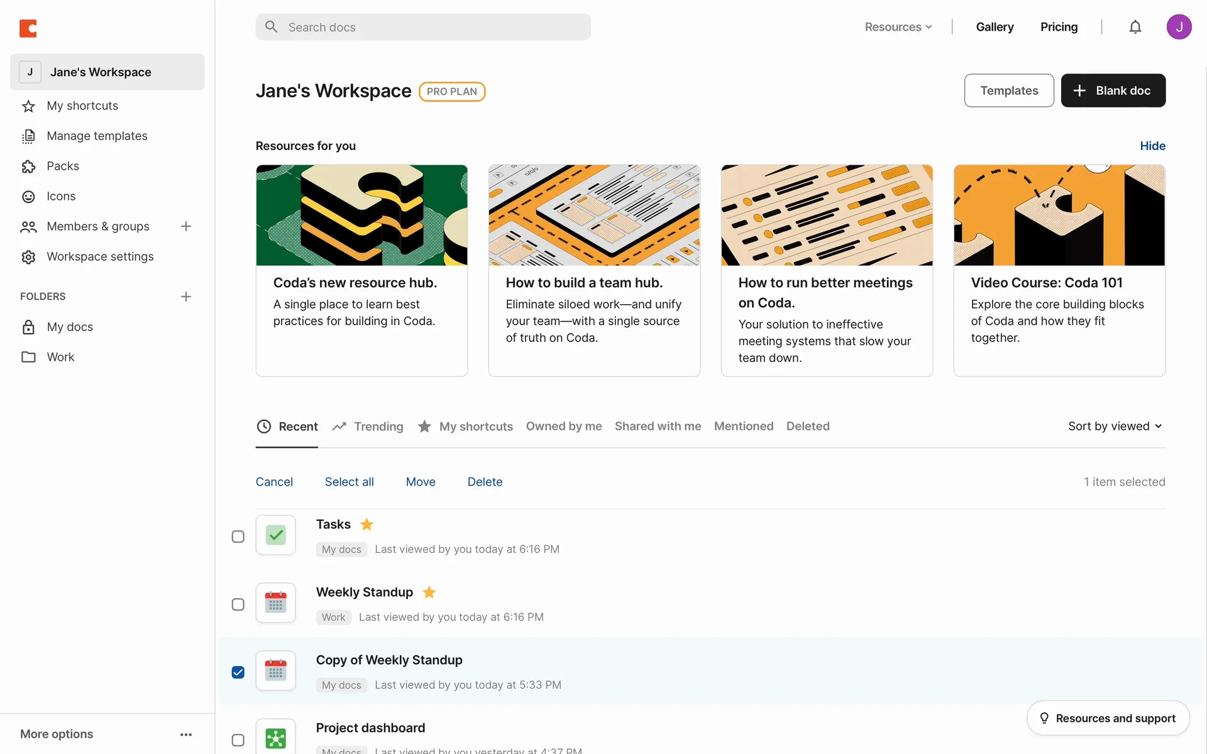The width and height of the screenshot is (1207, 754).
Task: Open notifications bell icon
Action: tap(1135, 27)
